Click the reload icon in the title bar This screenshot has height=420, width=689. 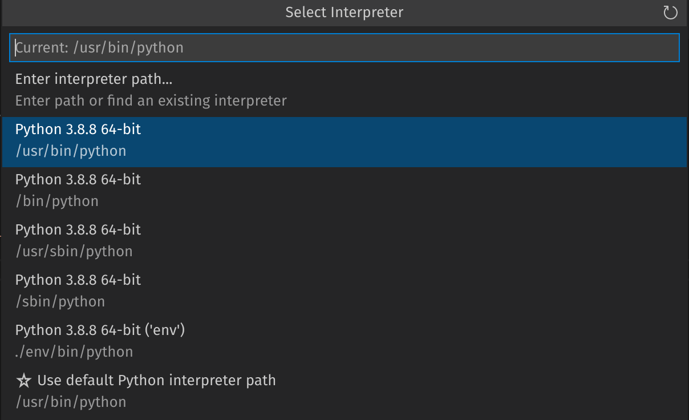[x=670, y=12]
